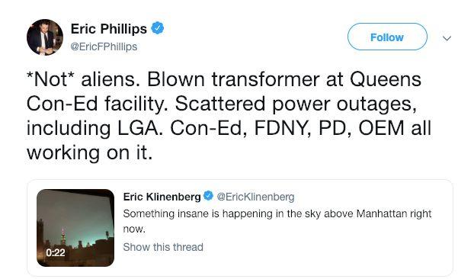Click the verified badge beside Eric Klinenberg
Viewport: 474px width, 279px height.
point(208,196)
